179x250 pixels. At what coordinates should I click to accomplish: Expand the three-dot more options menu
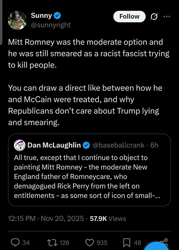[167, 16]
